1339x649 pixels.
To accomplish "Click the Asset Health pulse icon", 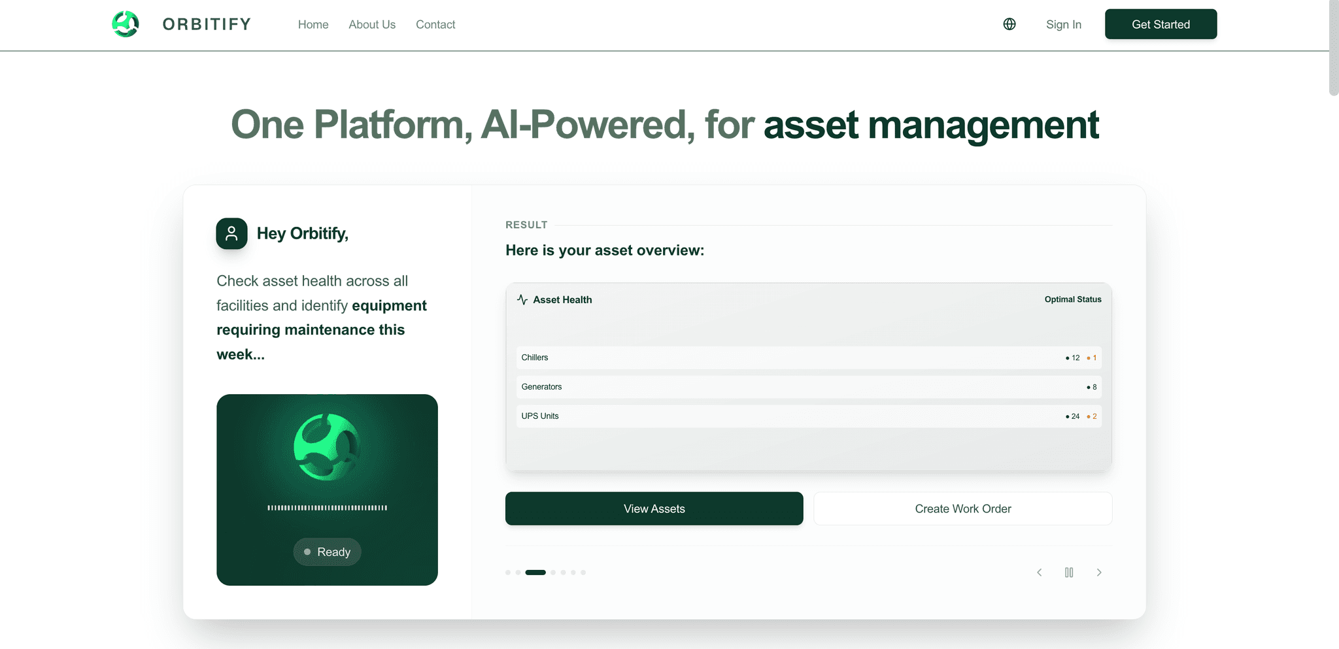I will [522, 299].
